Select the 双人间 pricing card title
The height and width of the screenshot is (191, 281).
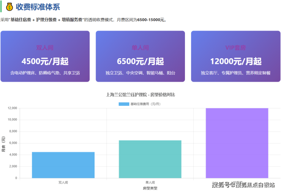point(45,48)
